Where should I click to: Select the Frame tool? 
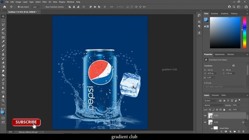click(3, 37)
